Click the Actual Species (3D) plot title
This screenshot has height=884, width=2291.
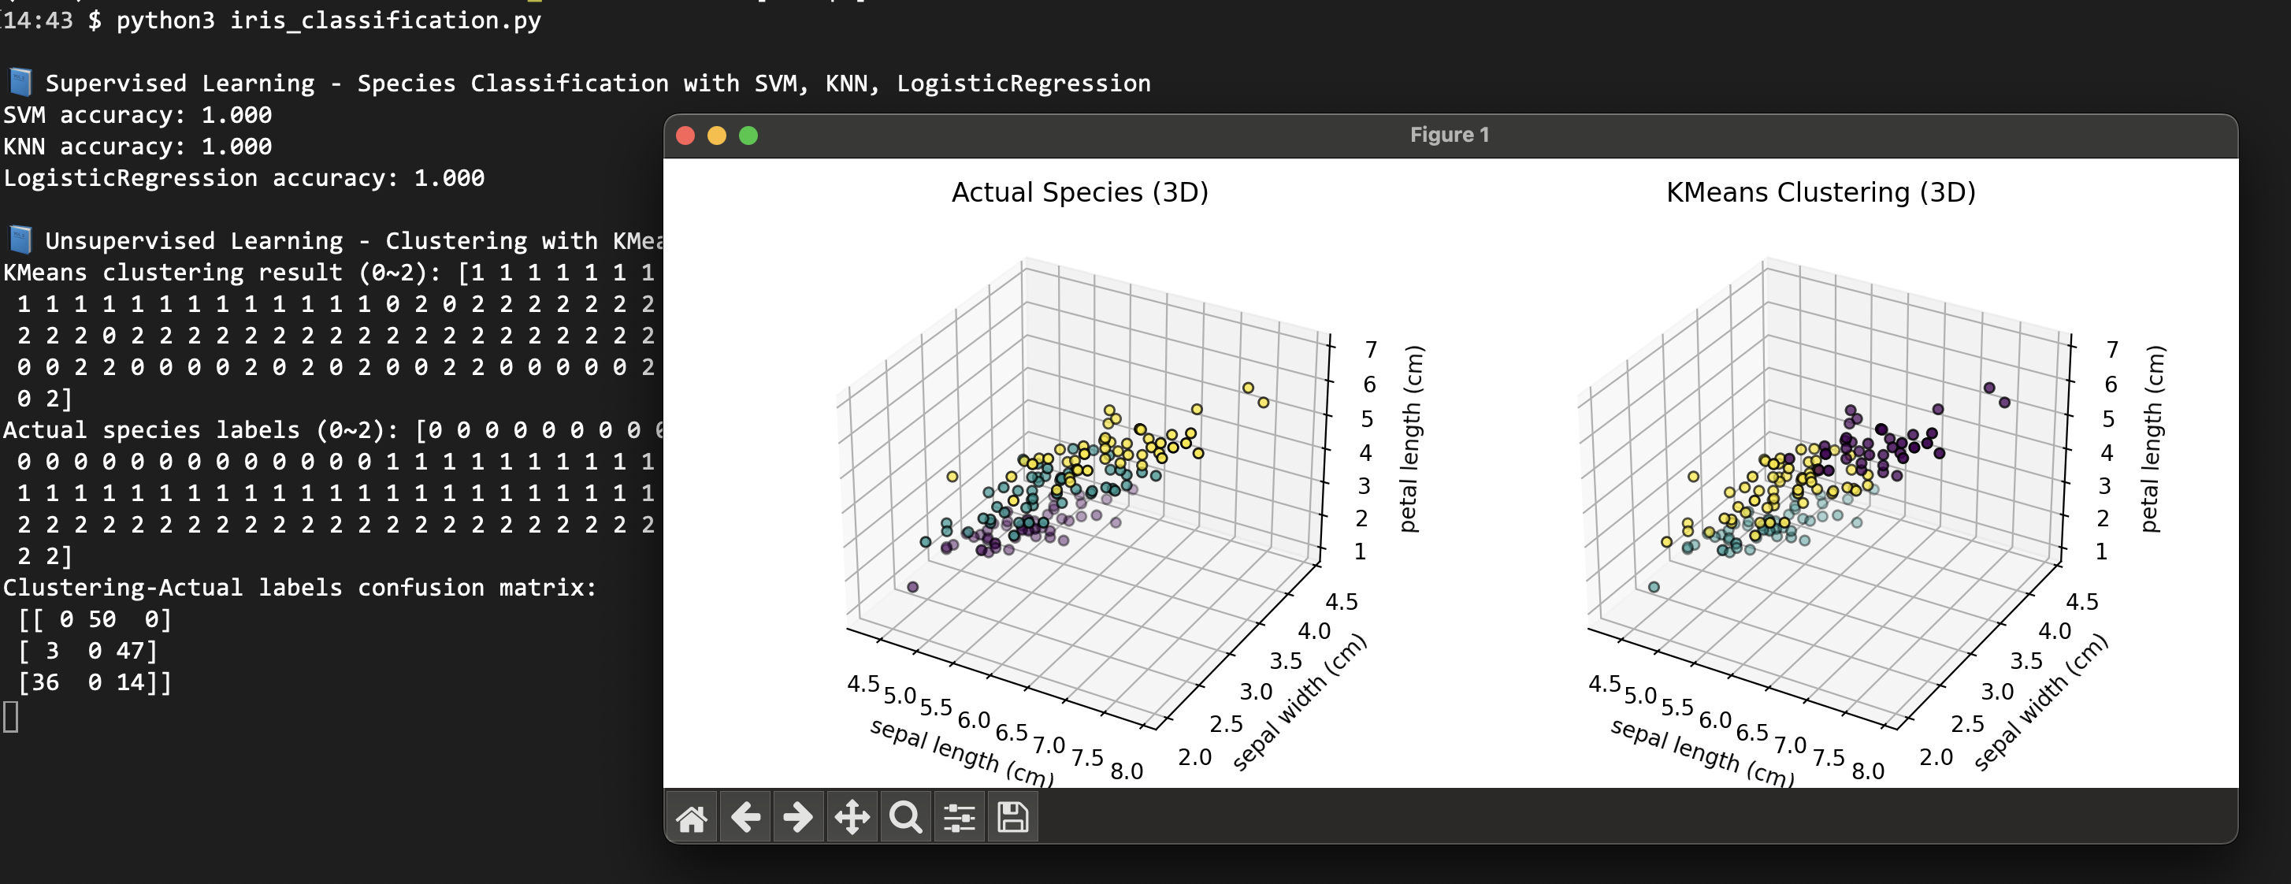[x=1079, y=192]
